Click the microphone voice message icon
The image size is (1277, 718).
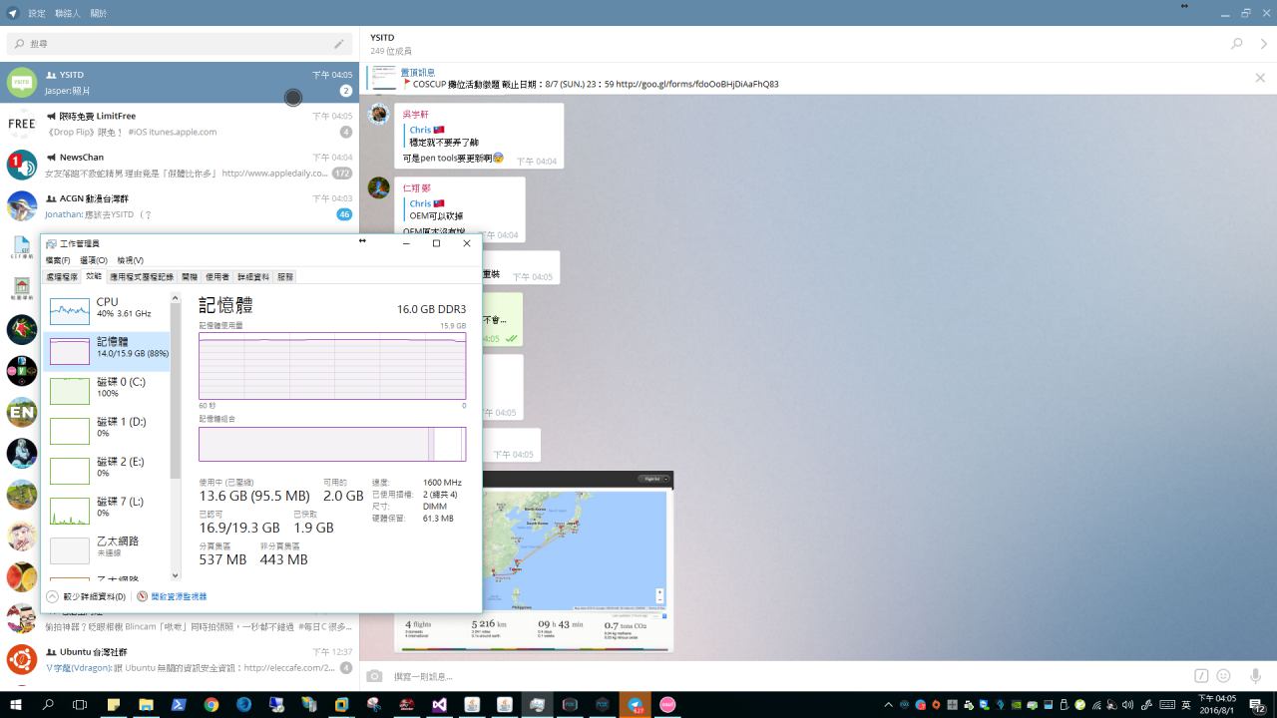[1255, 676]
